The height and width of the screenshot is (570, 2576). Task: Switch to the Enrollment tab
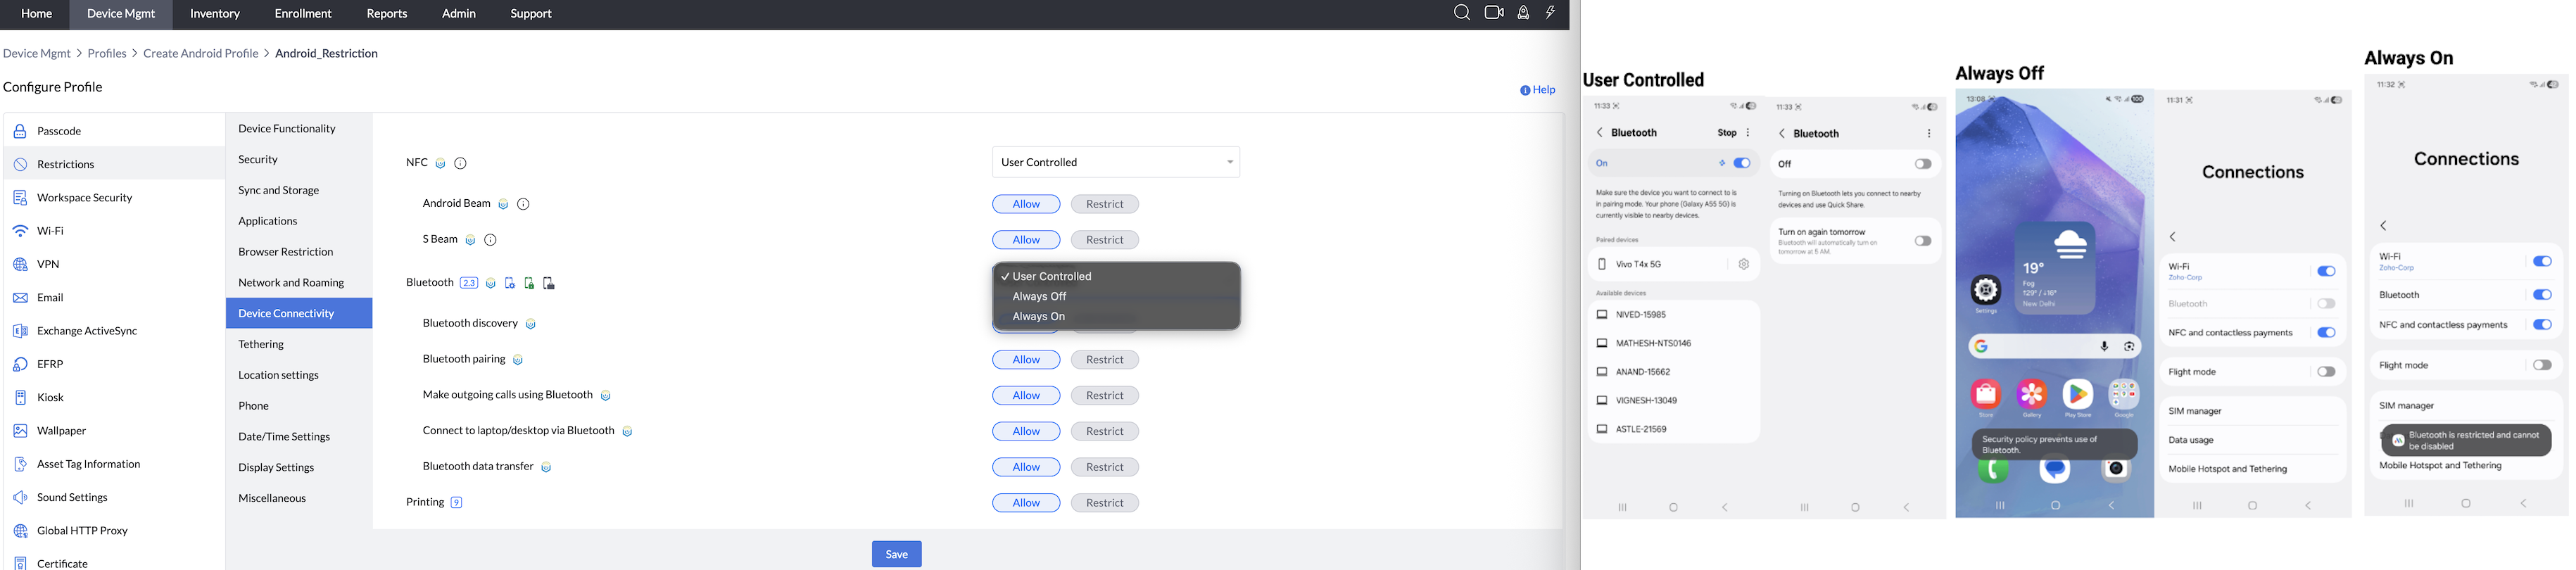(x=303, y=14)
